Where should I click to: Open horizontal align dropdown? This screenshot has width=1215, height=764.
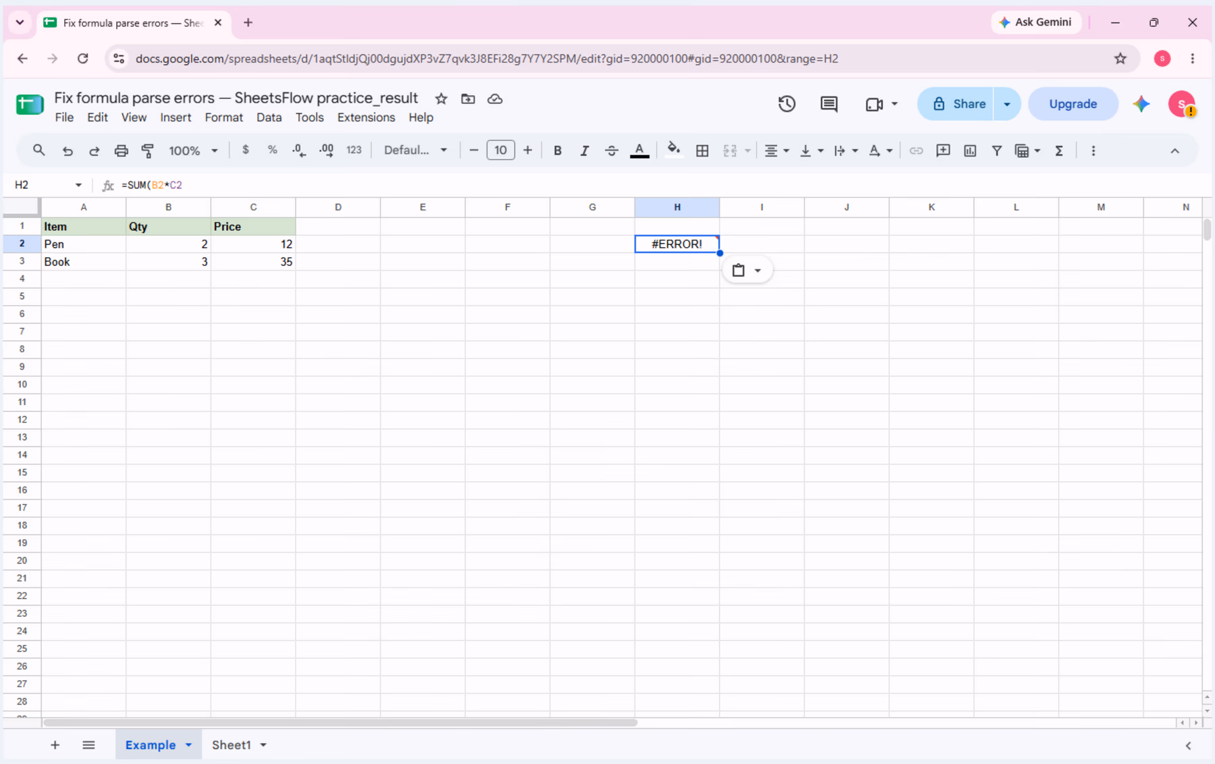tap(776, 151)
